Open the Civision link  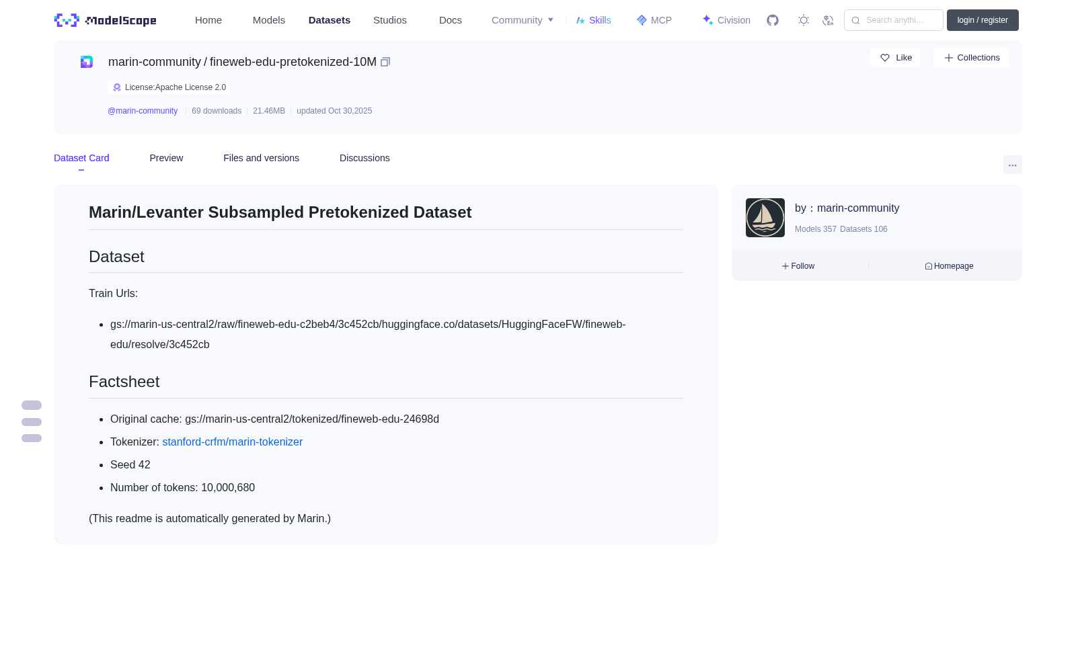[726, 20]
